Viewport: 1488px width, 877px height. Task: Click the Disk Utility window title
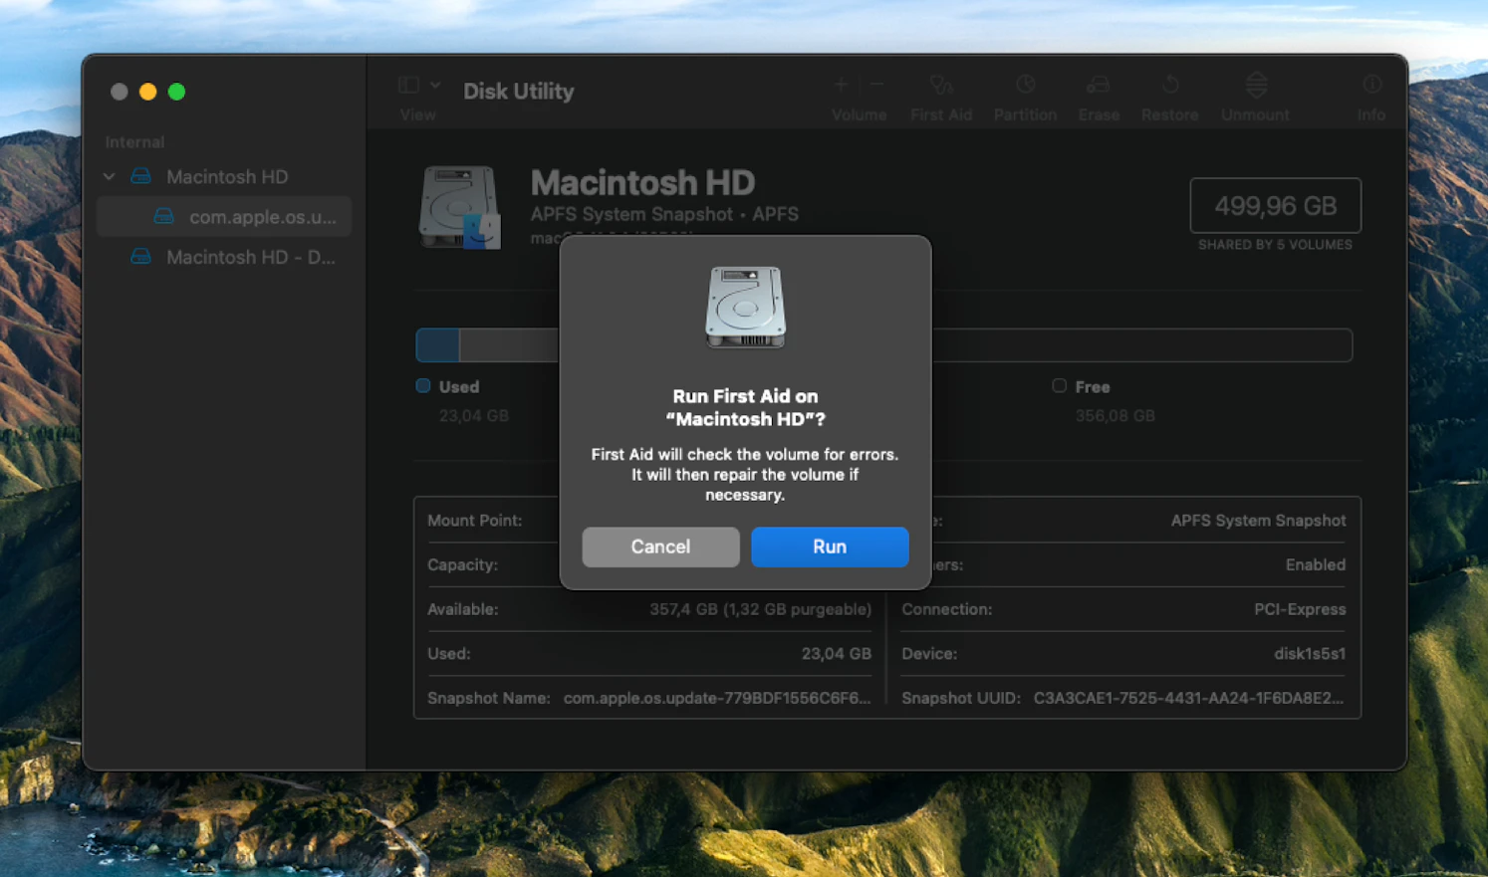click(x=518, y=91)
